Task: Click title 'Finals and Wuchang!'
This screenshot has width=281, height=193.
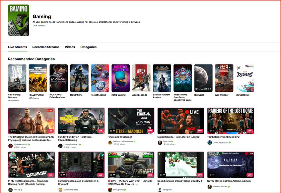Action: pyautogui.click(x=120, y=137)
